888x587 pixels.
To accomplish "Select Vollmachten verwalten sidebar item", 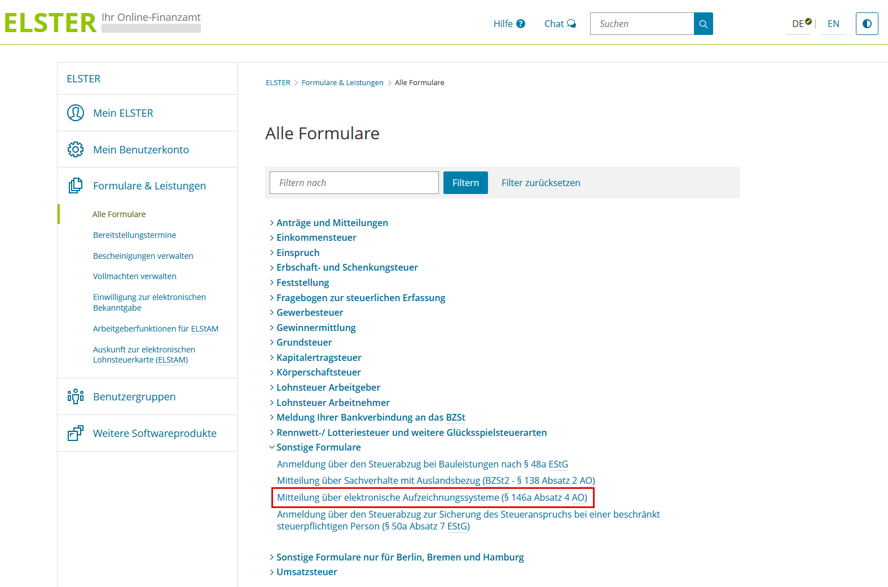I will pos(134,276).
